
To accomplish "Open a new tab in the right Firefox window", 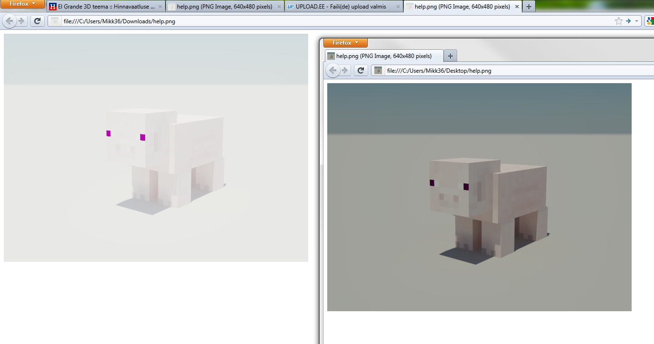I will pyautogui.click(x=450, y=56).
